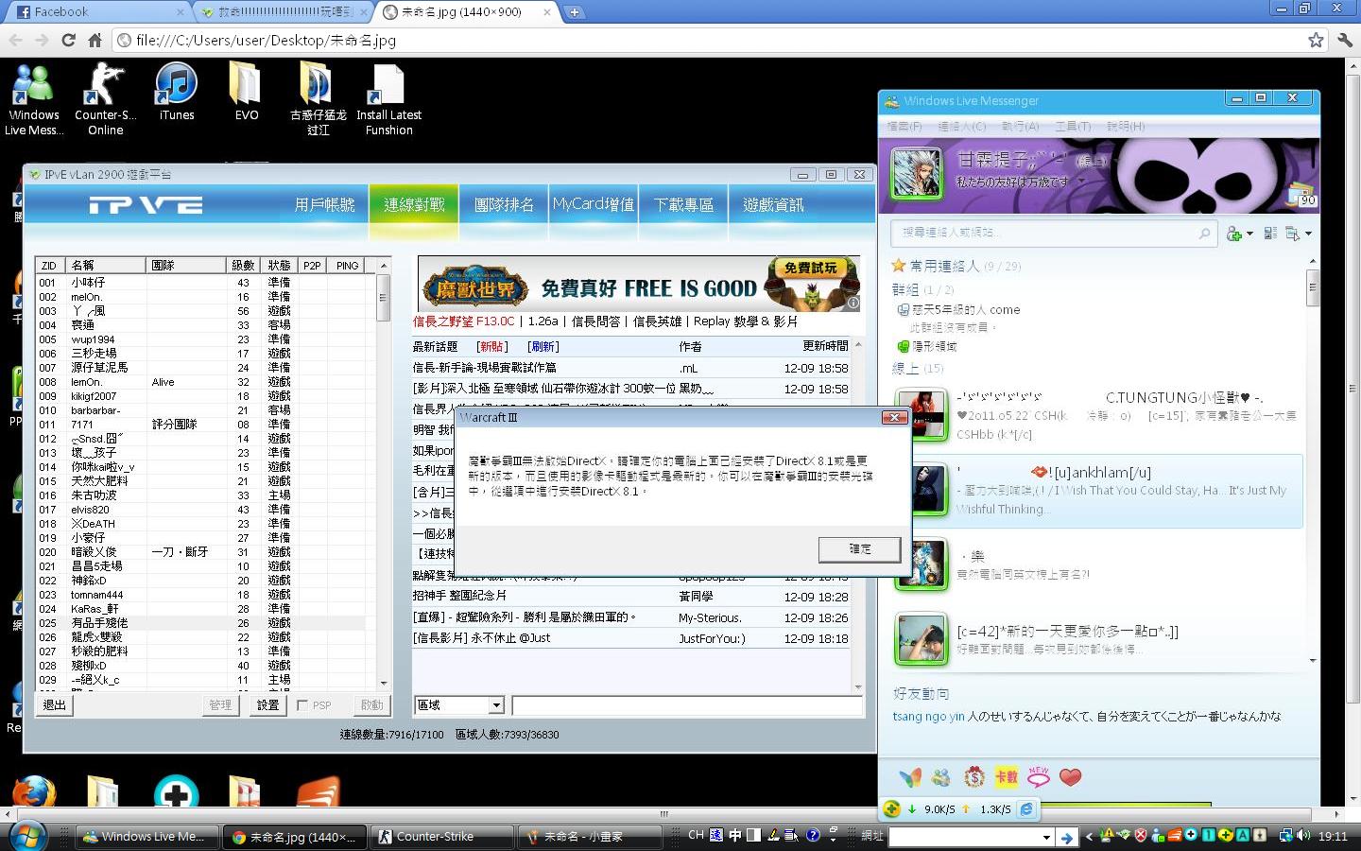This screenshot has width=1361, height=851.
Task: Click the add contact icon in Messenger
Action: point(1234,234)
